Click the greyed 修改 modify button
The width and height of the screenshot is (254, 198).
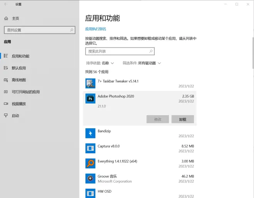tap(158, 119)
